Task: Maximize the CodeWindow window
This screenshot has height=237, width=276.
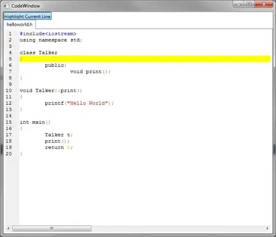Action: point(249,4)
